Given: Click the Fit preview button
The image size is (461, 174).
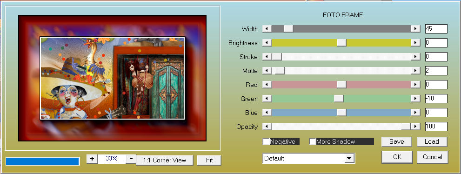Looking at the screenshot, I should [209, 160].
